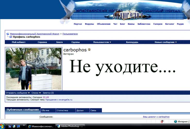Screen dimensions: 190x129
Task: Select the Друзья profile tab
Action: pyautogui.click(x=80, y=110)
